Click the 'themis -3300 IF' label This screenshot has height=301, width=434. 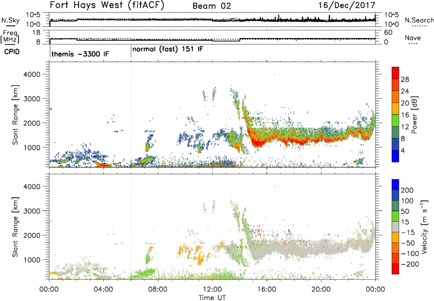(x=80, y=54)
